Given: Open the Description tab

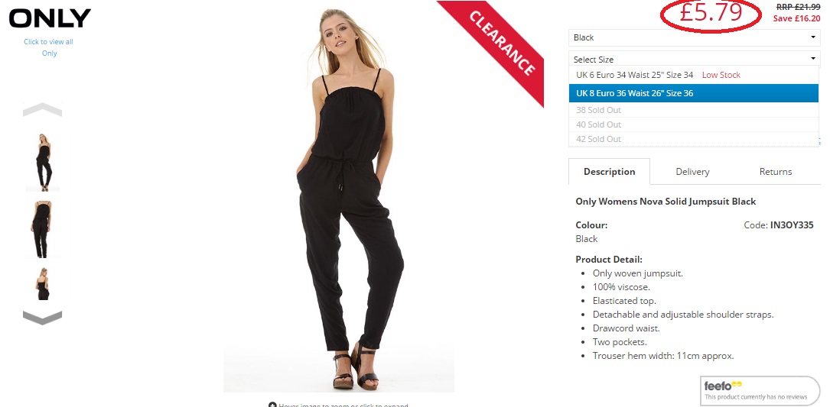Looking at the screenshot, I should coord(609,172).
